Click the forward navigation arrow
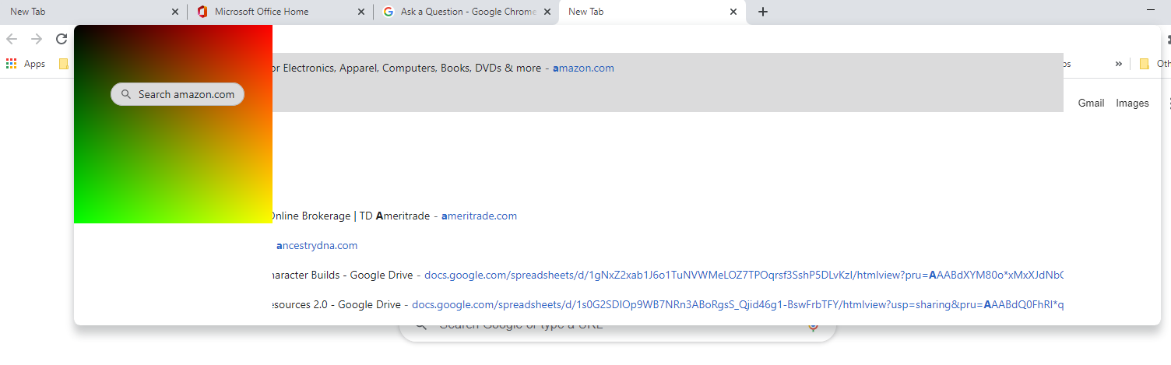This screenshot has width=1171, height=365. tap(37, 39)
